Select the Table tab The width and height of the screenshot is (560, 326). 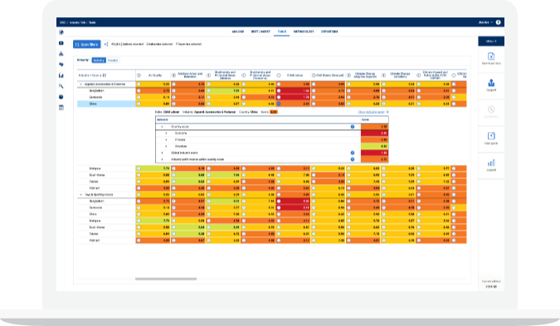point(282,32)
